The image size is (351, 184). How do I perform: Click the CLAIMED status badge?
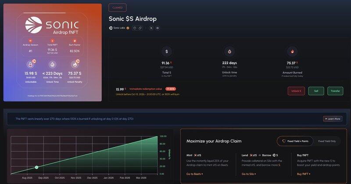coord(118,7)
